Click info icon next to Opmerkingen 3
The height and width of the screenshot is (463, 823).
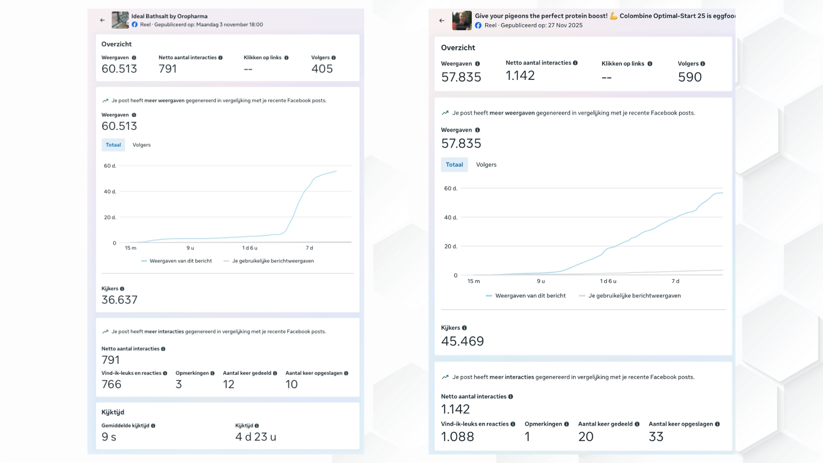point(212,373)
